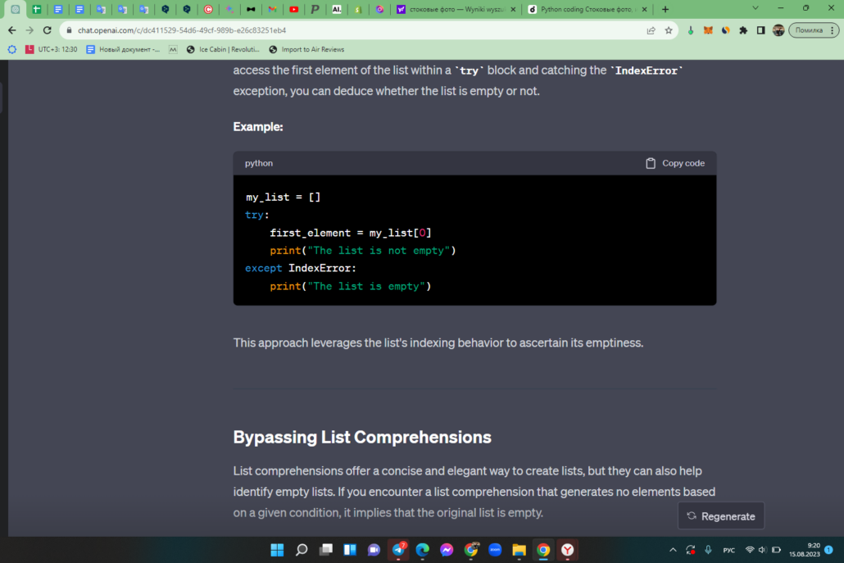Toggle the РУС keyboard language indicator
The image size is (844, 563).
click(728, 550)
